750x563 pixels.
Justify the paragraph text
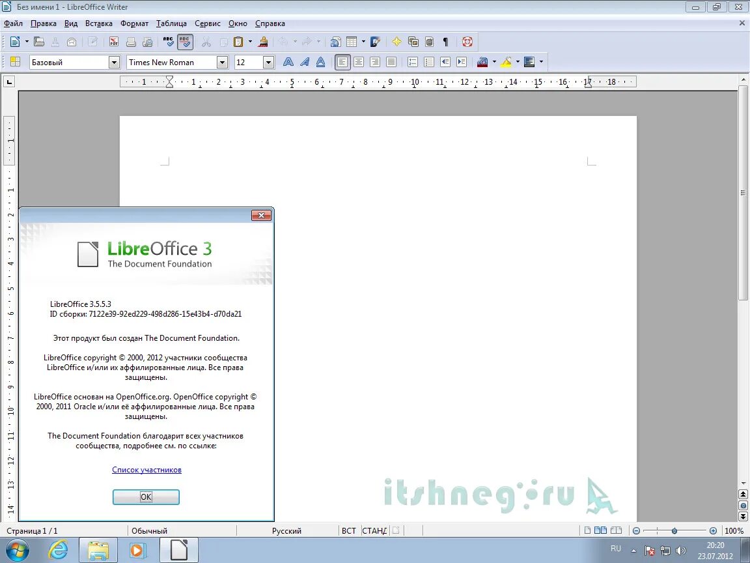[391, 62]
